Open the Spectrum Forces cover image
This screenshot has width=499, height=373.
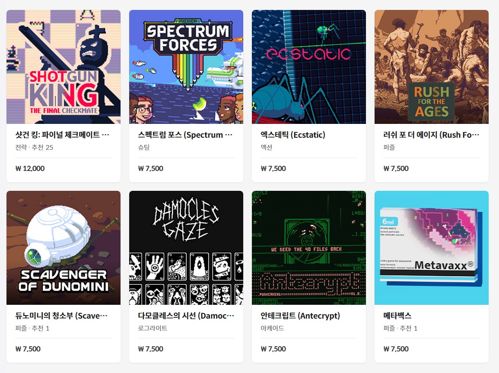[x=186, y=67]
